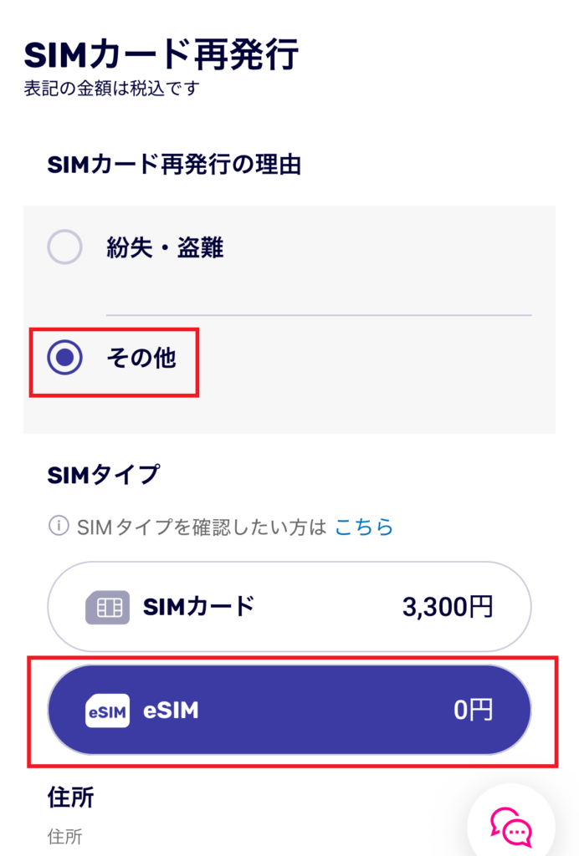Click the その他 label text

pos(141,358)
